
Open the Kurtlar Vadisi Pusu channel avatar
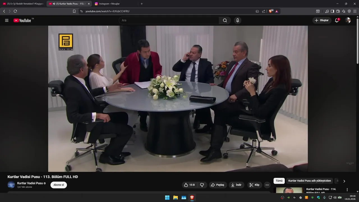click(11, 185)
